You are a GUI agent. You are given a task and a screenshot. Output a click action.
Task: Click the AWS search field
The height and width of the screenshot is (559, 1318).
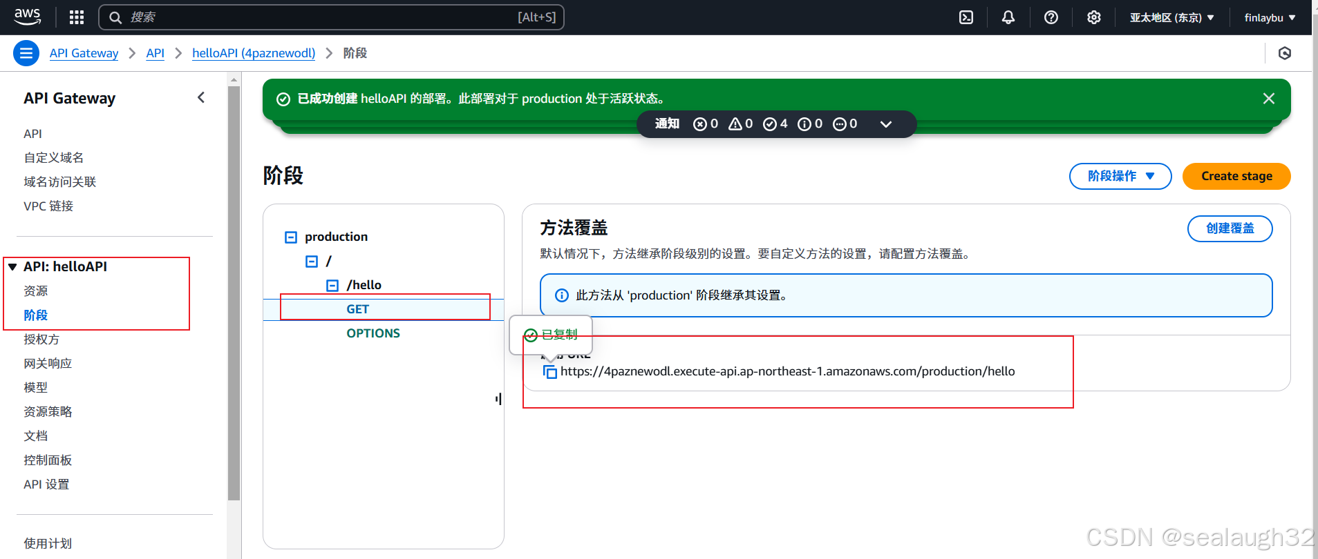[332, 17]
